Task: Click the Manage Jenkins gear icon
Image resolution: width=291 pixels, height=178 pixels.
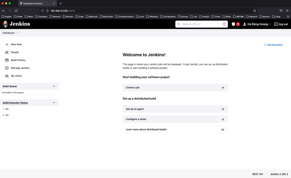Action: [7, 68]
